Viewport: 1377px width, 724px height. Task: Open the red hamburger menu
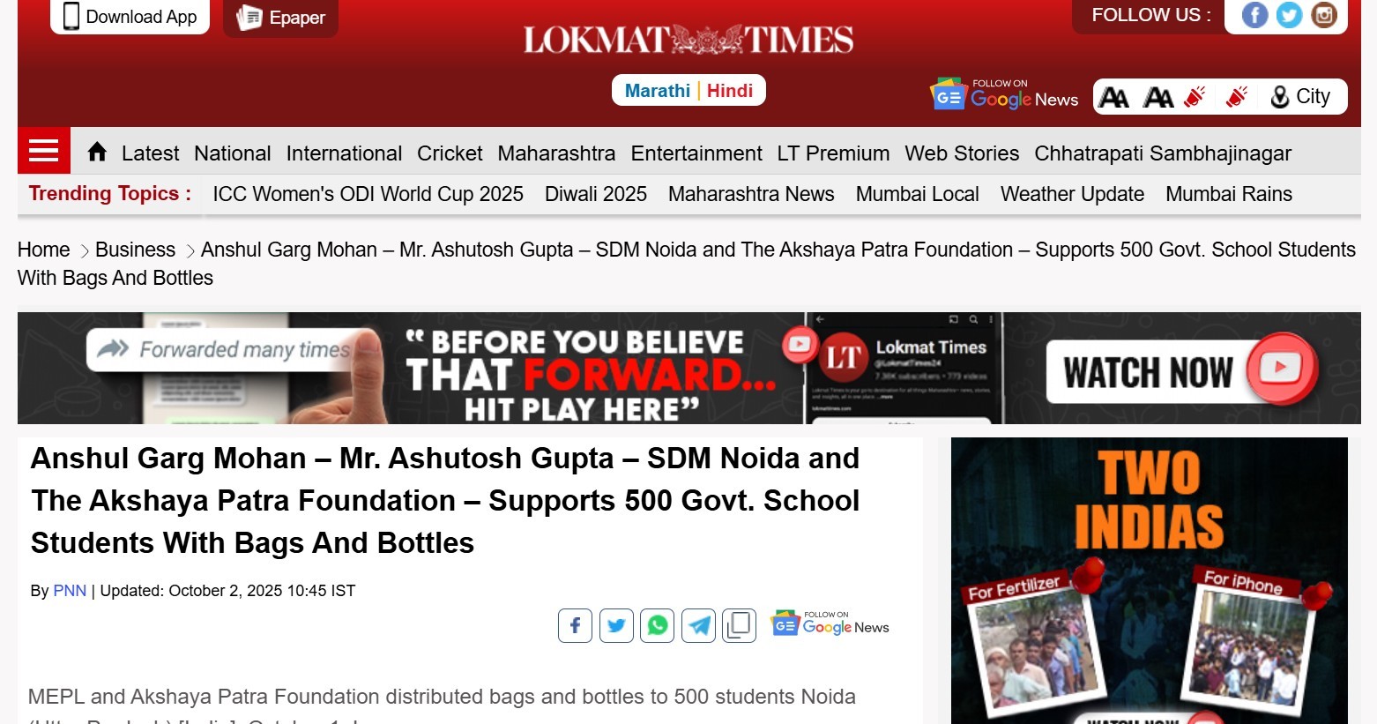pos(43,151)
